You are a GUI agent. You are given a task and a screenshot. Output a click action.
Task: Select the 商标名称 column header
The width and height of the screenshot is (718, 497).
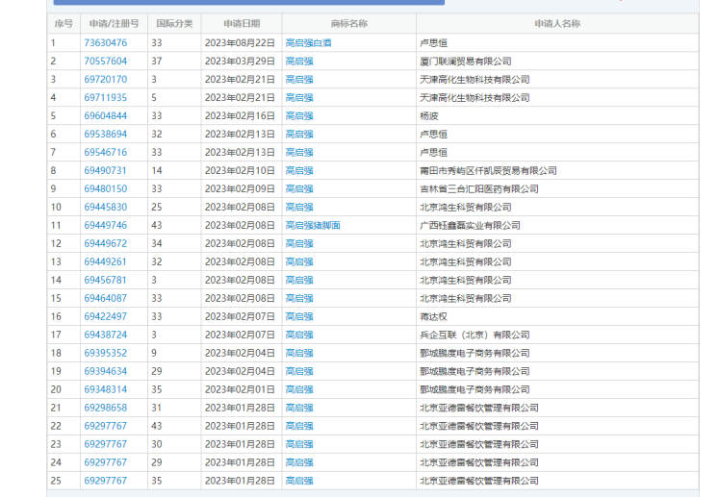tap(348, 23)
